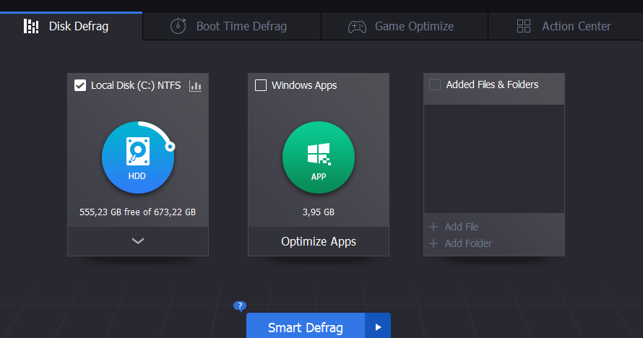Image resolution: width=643 pixels, height=338 pixels.
Task: Open the Disk Defrag tab
Action: coord(71,26)
